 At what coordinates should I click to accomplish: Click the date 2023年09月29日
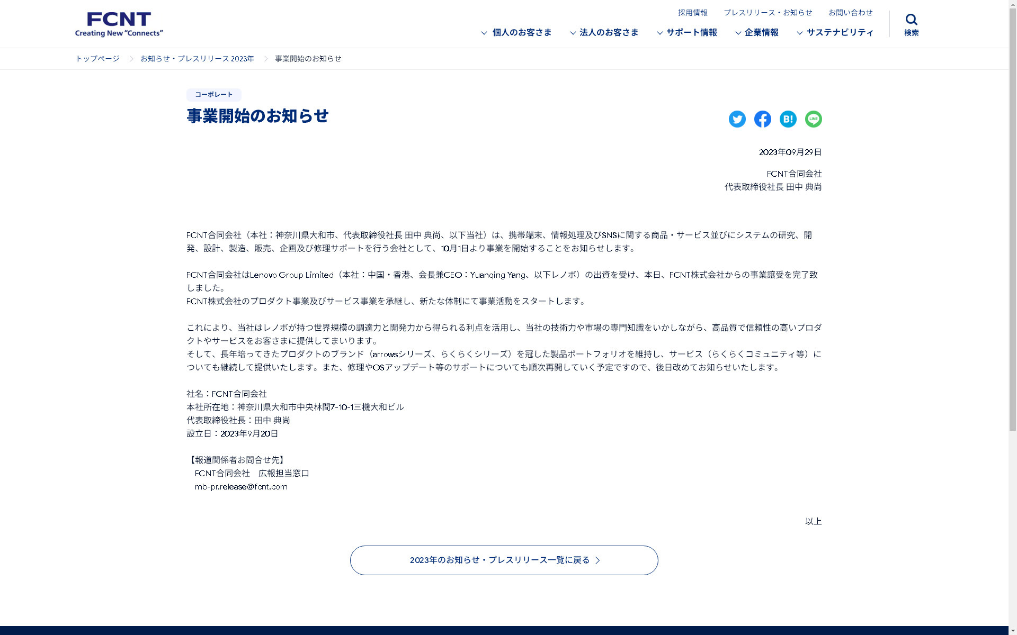pyautogui.click(x=790, y=152)
